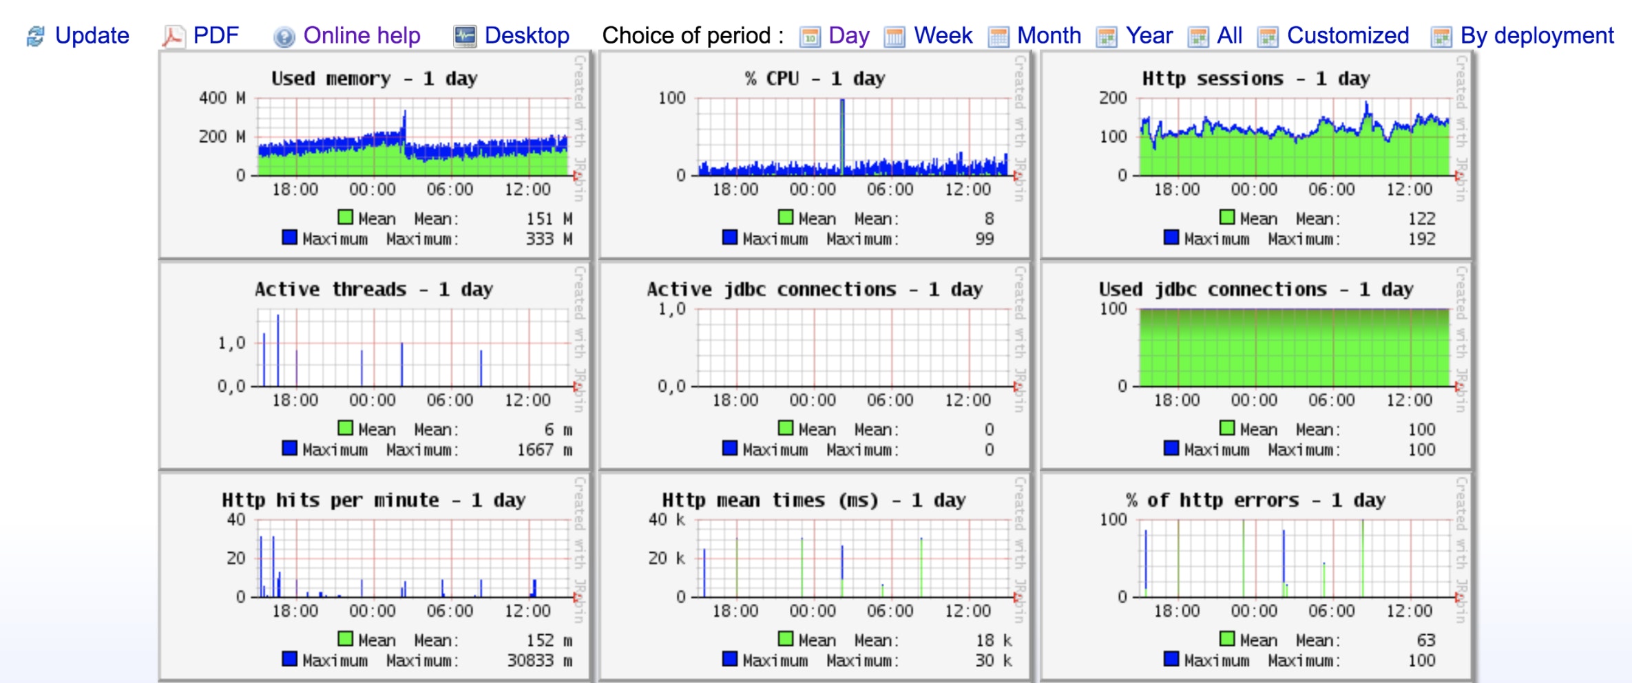Click the Year calendar icon
The height and width of the screenshot is (683, 1632).
(x=1107, y=36)
